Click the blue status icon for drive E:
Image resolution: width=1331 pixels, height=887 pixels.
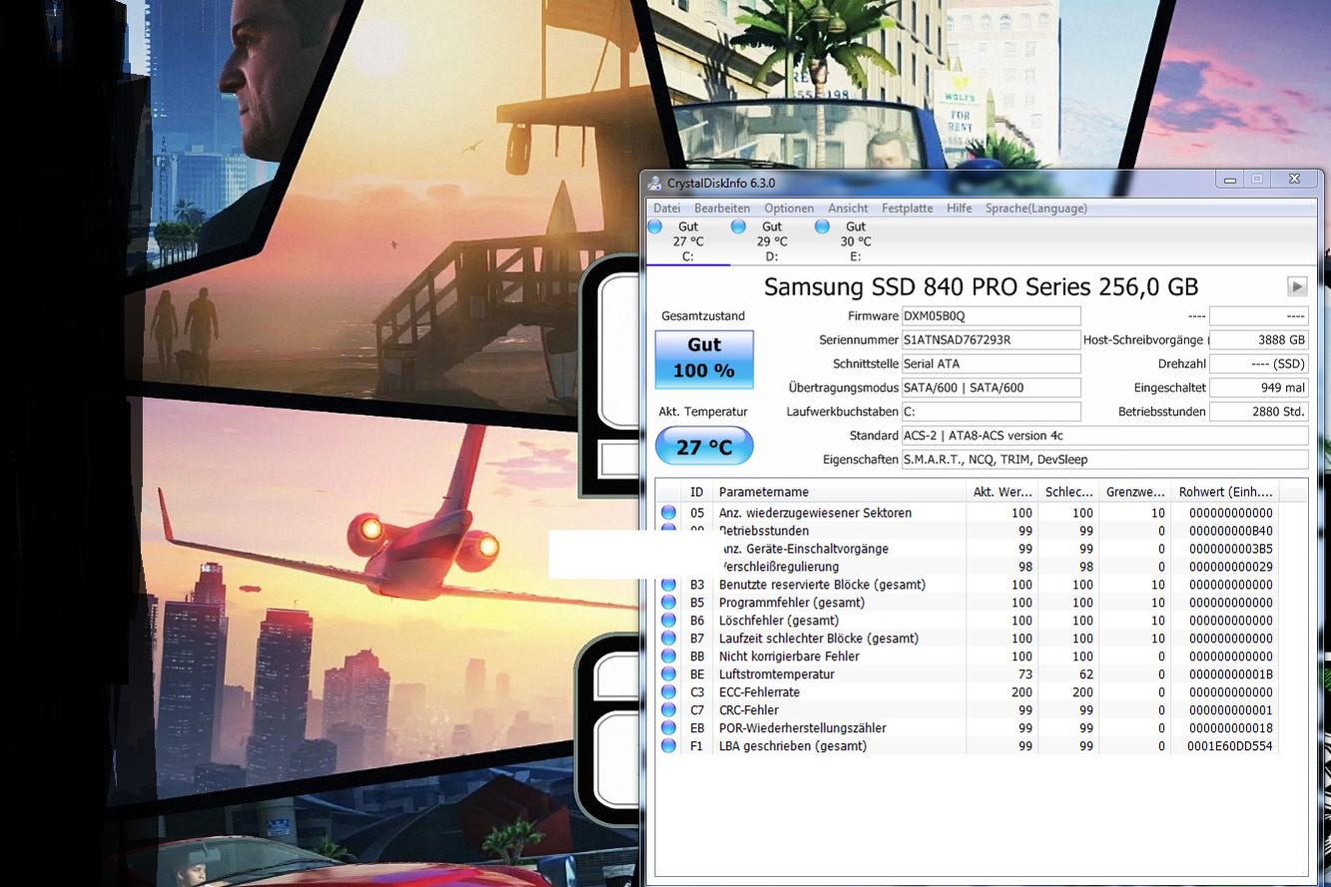(823, 226)
